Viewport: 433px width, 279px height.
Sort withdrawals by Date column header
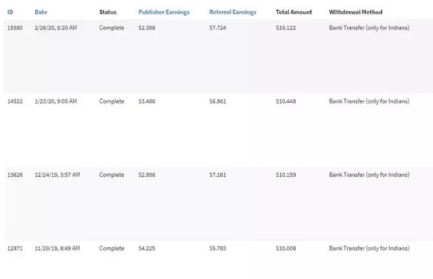[41, 12]
